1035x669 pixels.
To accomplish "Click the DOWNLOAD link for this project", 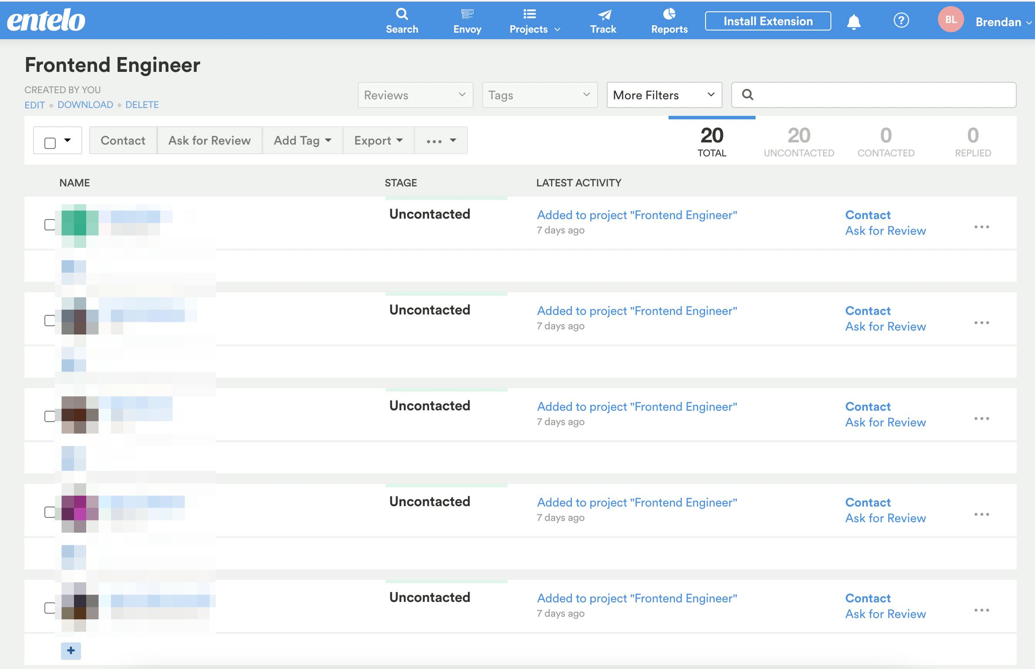I will [84, 105].
